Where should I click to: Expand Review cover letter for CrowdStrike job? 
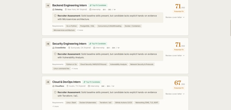175,56
